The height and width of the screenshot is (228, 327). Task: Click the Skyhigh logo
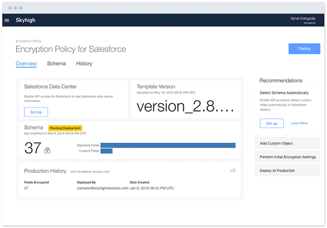click(x=26, y=20)
